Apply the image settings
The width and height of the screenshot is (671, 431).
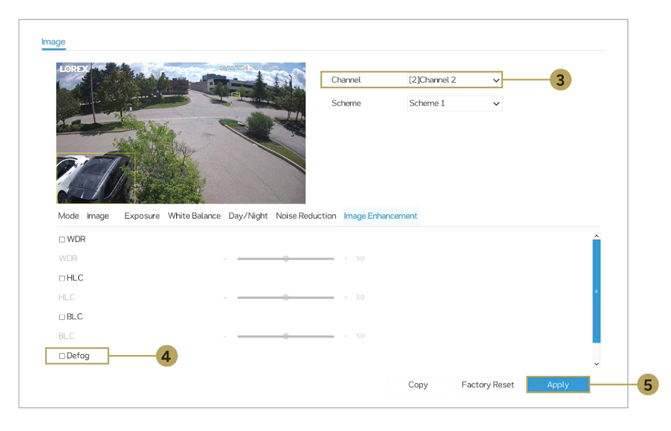[558, 385]
